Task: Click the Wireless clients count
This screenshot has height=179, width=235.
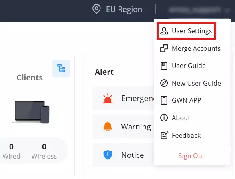Action: (x=44, y=147)
